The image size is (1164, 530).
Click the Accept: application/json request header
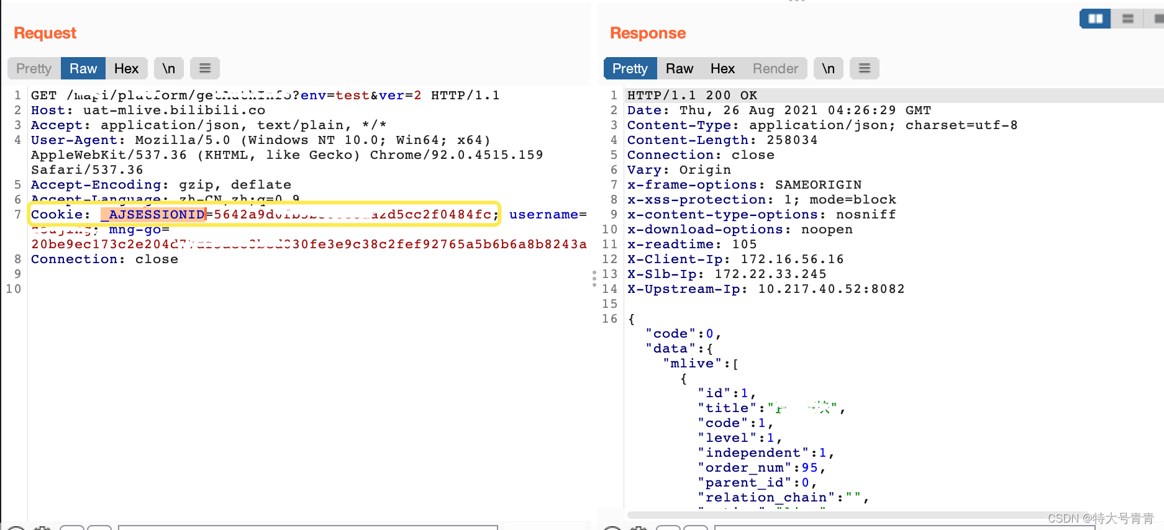point(209,125)
